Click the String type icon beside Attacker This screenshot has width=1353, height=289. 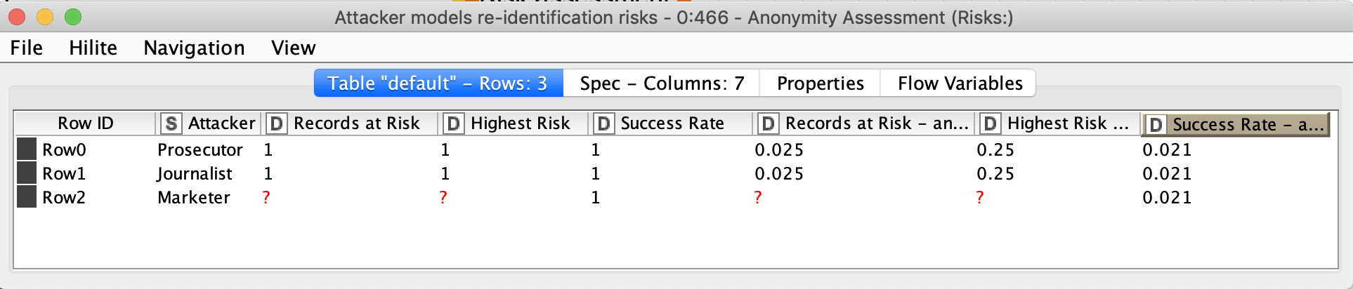point(171,123)
